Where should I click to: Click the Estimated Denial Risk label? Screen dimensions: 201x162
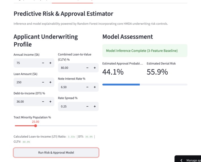pyautogui.click(x=161, y=63)
